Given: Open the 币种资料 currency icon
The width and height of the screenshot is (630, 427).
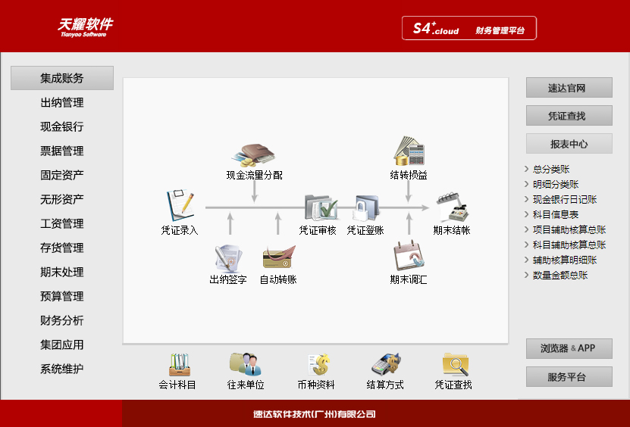Looking at the screenshot, I should pyautogui.click(x=316, y=365).
